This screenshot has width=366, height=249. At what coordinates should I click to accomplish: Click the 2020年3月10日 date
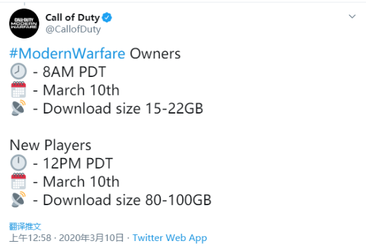click(x=91, y=238)
